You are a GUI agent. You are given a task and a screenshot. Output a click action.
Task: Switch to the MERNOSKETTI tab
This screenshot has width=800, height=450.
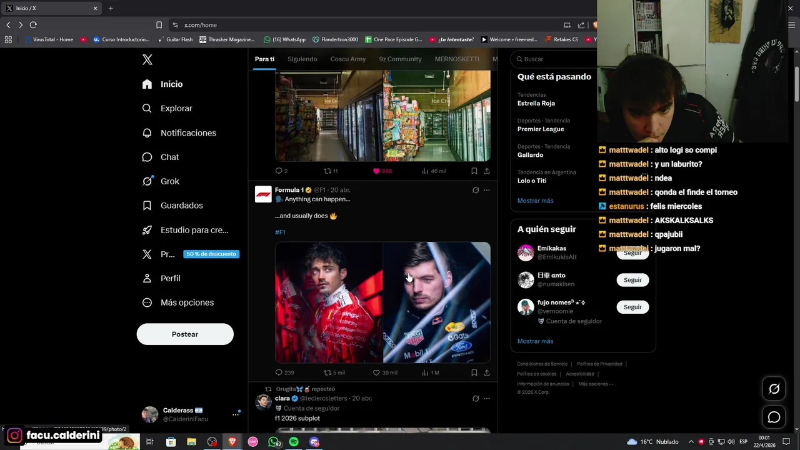(x=457, y=59)
